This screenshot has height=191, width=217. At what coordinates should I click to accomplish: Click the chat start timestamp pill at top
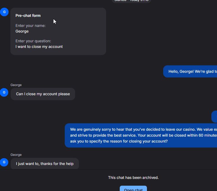click(132, 1)
